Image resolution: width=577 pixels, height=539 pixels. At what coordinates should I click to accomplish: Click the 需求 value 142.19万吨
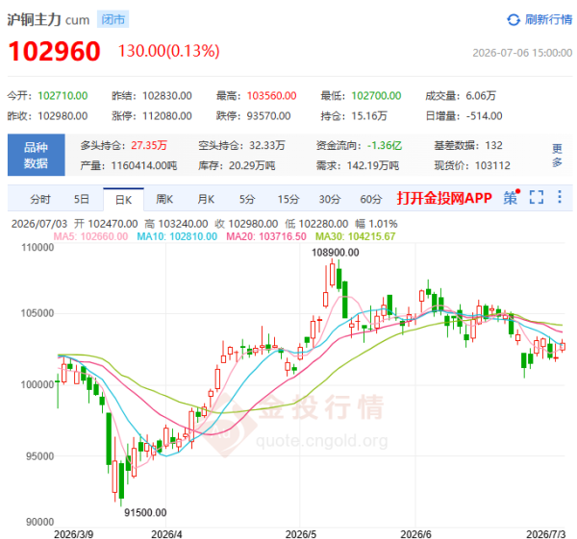[373, 166]
